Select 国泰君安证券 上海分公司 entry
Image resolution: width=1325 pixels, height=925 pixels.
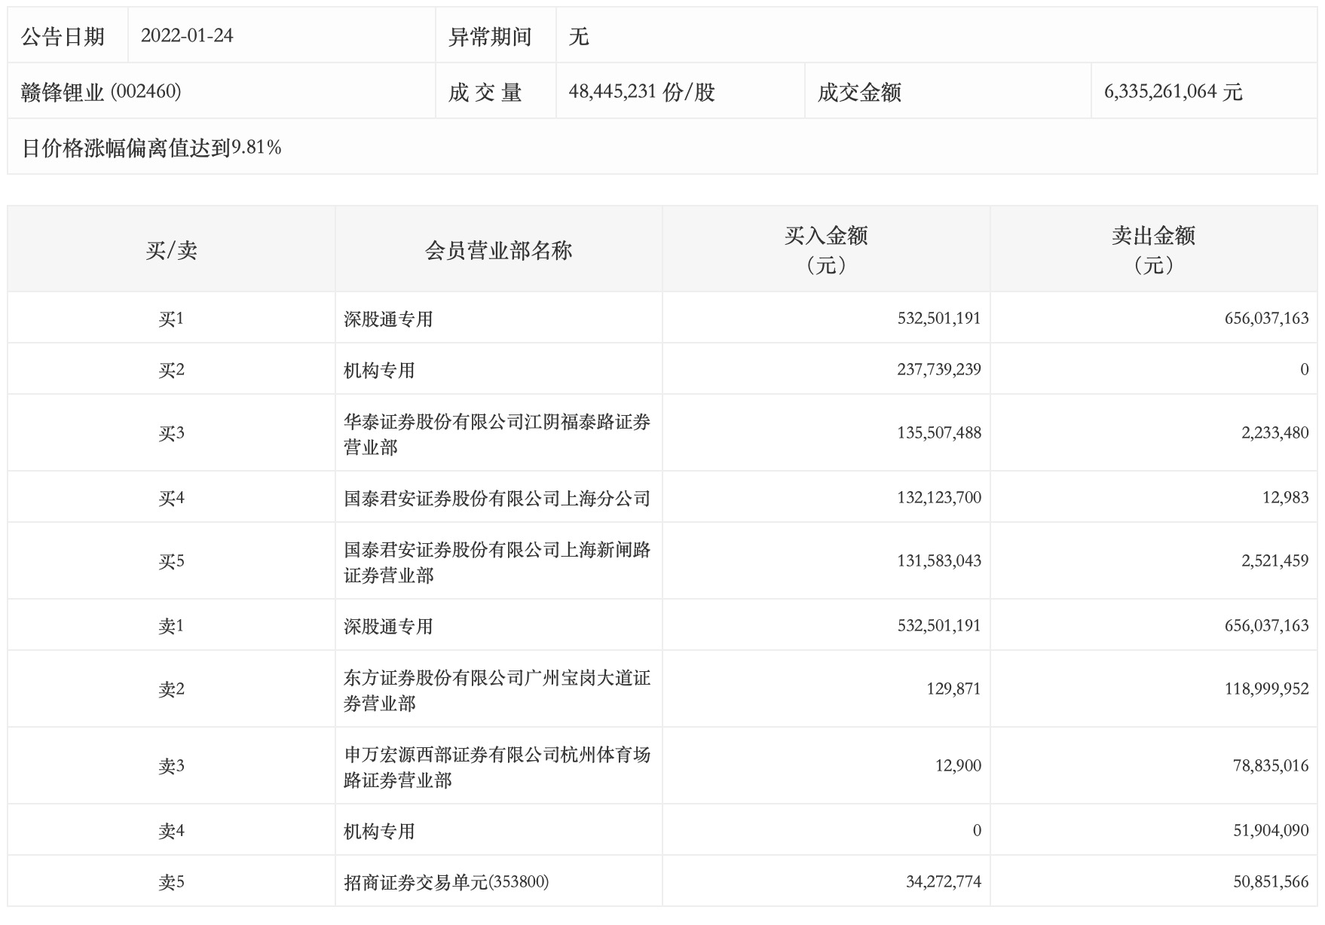pyautogui.click(x=497, y=498)
